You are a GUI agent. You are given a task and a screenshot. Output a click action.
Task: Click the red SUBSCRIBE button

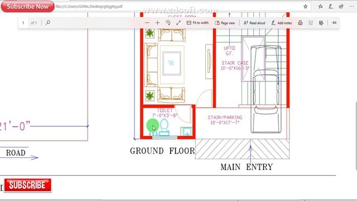click(x=28, y=185)
